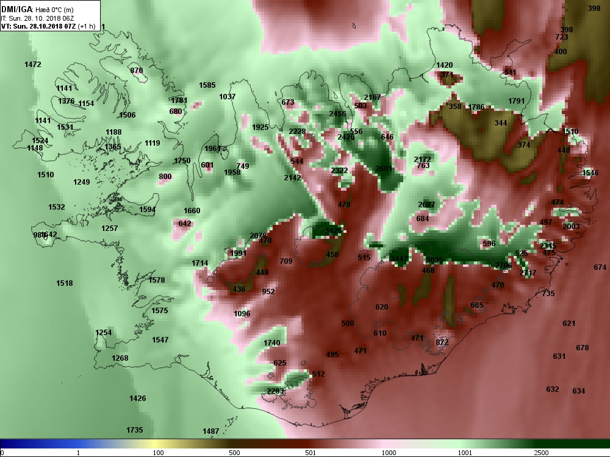Click the value 1506 on the map
610x457 pixels.
click(x=127, y=115)
